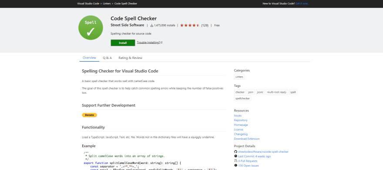
Task: Click the Street Side Software publisher name
Action: coord(127,25)
